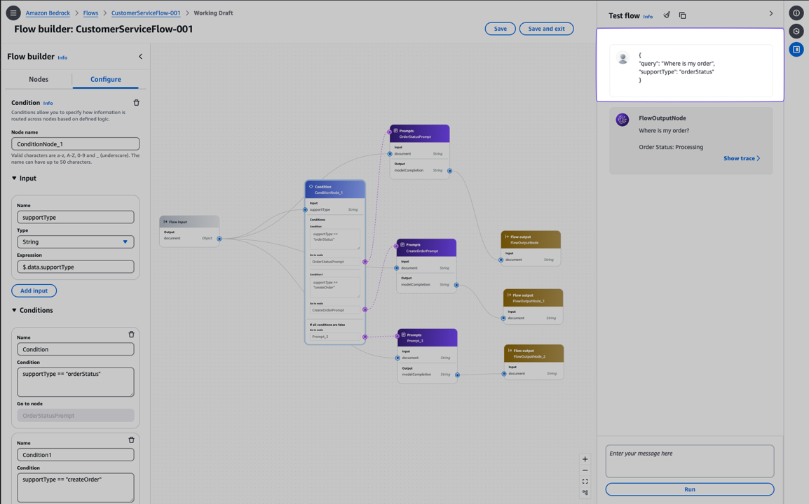
Task: Collapse the Conditions section
Action: [x=14, y=310]
